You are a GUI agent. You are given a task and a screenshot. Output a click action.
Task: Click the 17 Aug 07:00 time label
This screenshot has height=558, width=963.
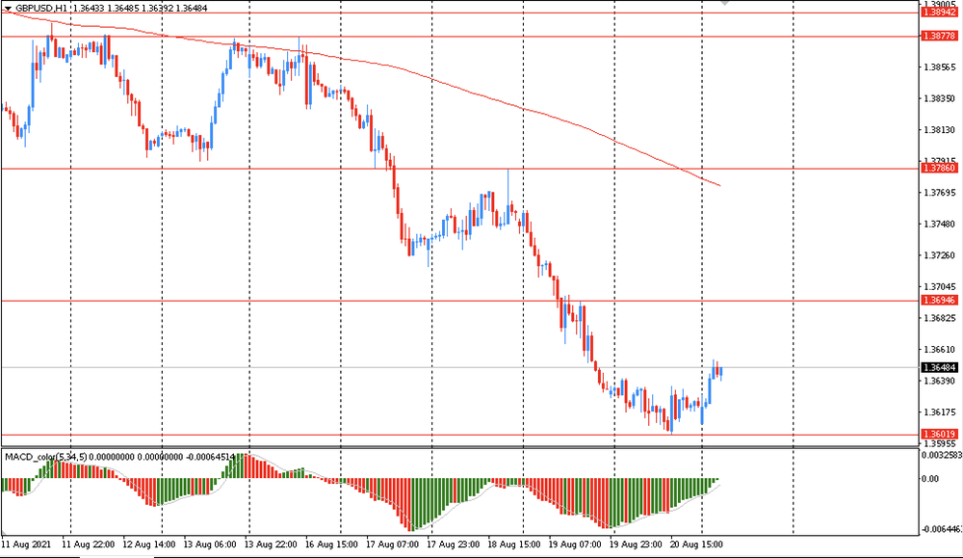pos(393,545)
